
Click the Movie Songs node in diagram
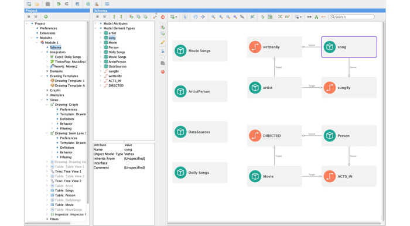click(200, 51)
